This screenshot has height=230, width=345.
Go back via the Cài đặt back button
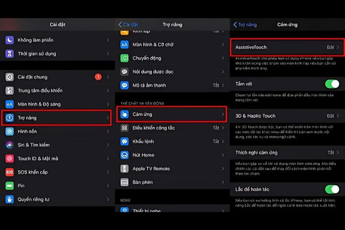tap(128, 25)
